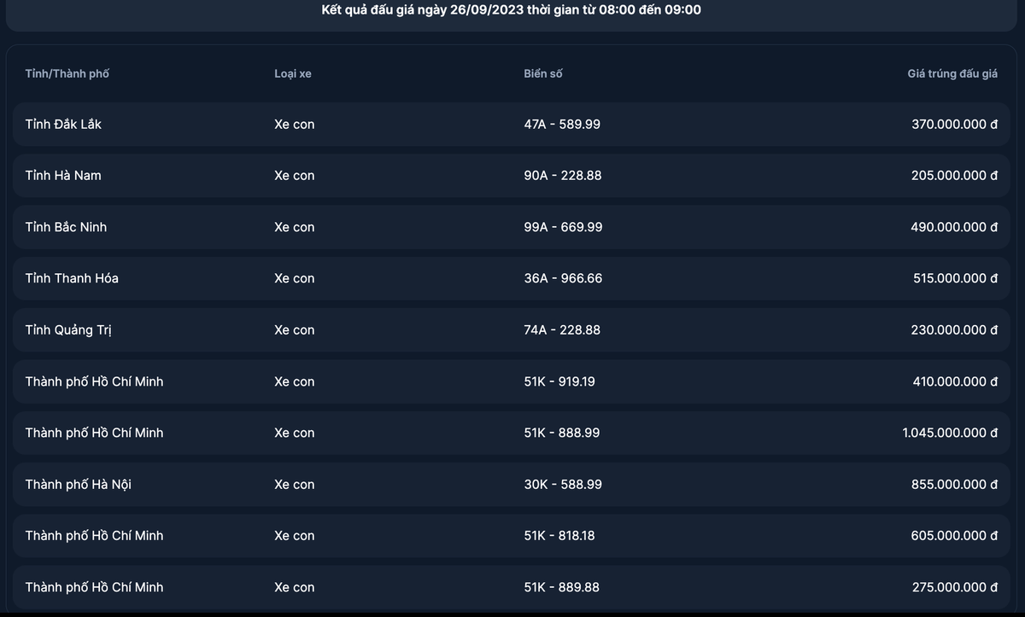Click plate number 51K - 919.19
The height and width of the screenshot is (617, 1025).
(559, 381)
